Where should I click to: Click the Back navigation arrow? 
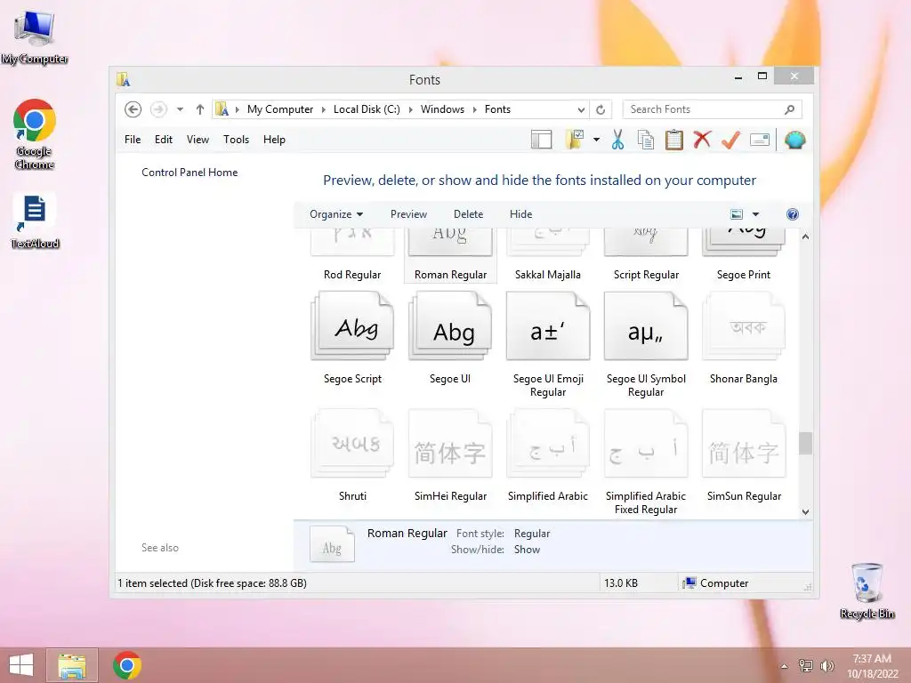(133, 109)
